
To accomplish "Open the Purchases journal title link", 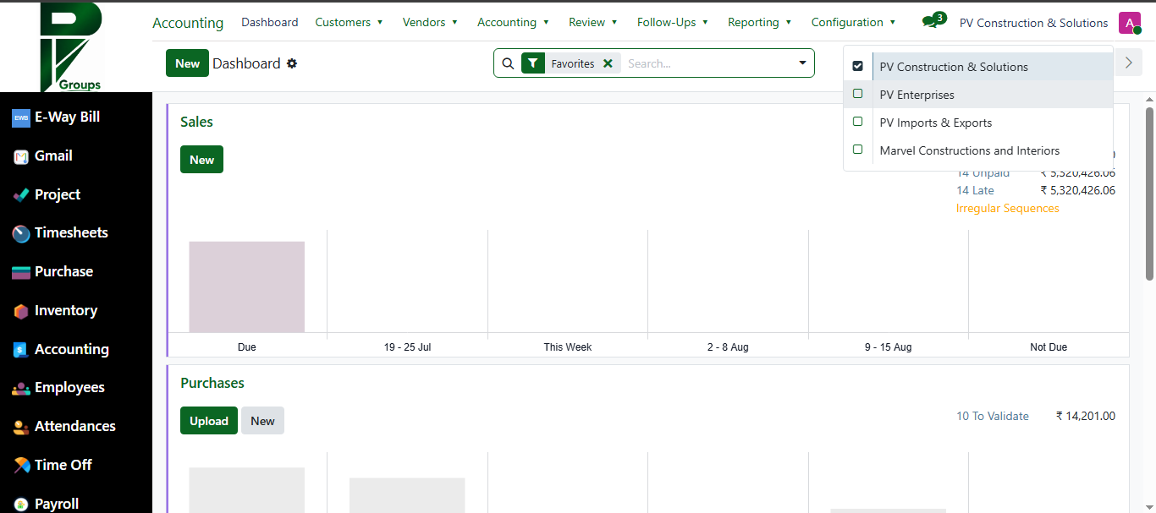I will click(x=212, y=383).
